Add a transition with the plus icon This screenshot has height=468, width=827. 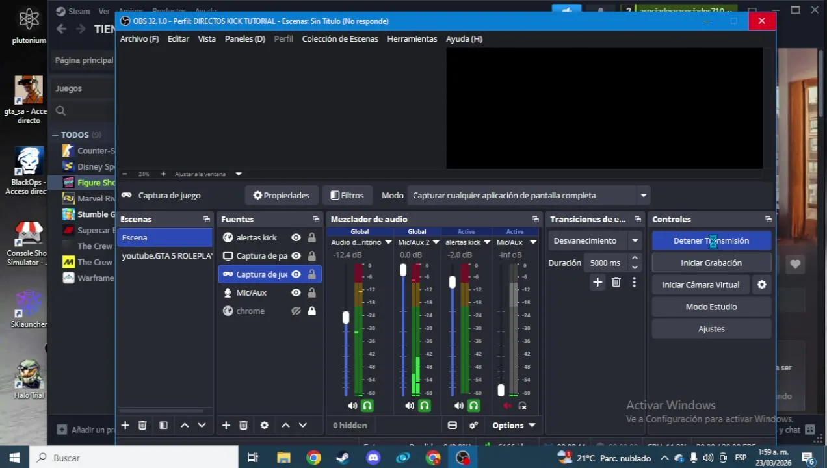click(597, 282)
